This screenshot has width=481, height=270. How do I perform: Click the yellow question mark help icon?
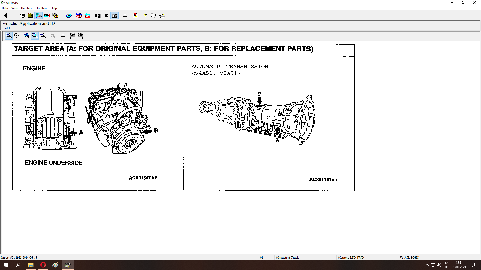pos(145,16)
